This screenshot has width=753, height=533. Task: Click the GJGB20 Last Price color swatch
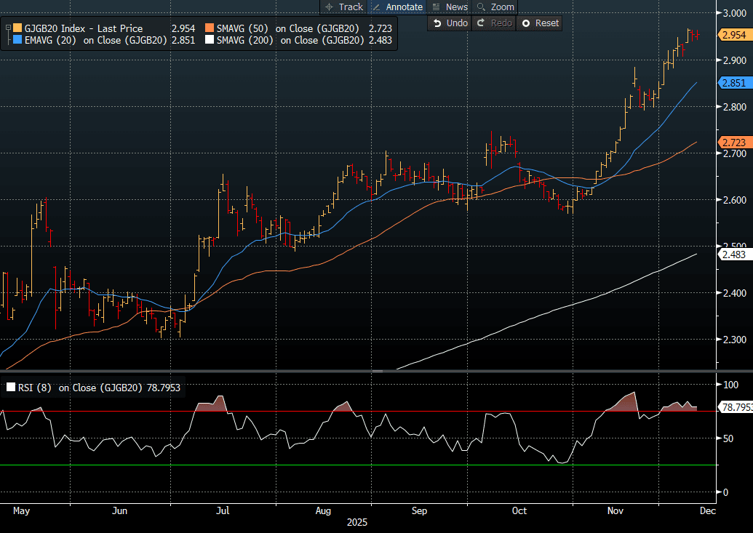pyautogui.click(x=17, y=28)
